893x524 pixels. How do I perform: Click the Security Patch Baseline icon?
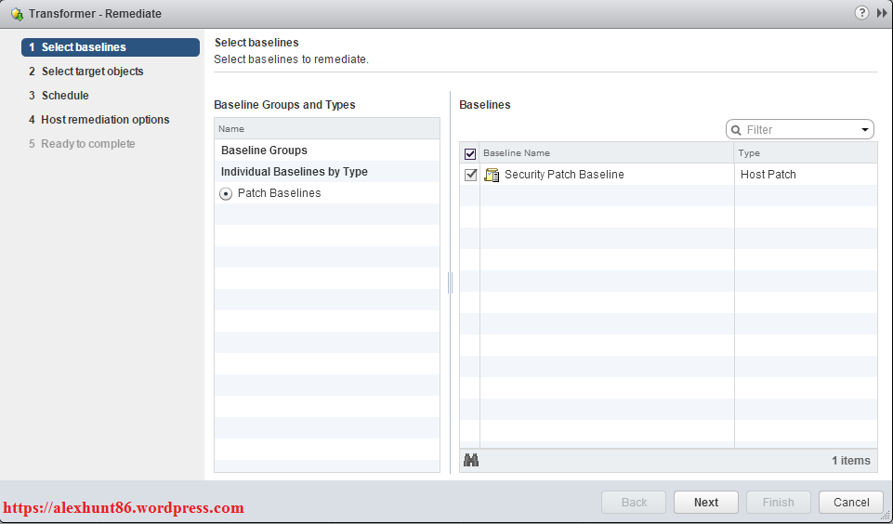pyautogui.click(x=492, y=175)
